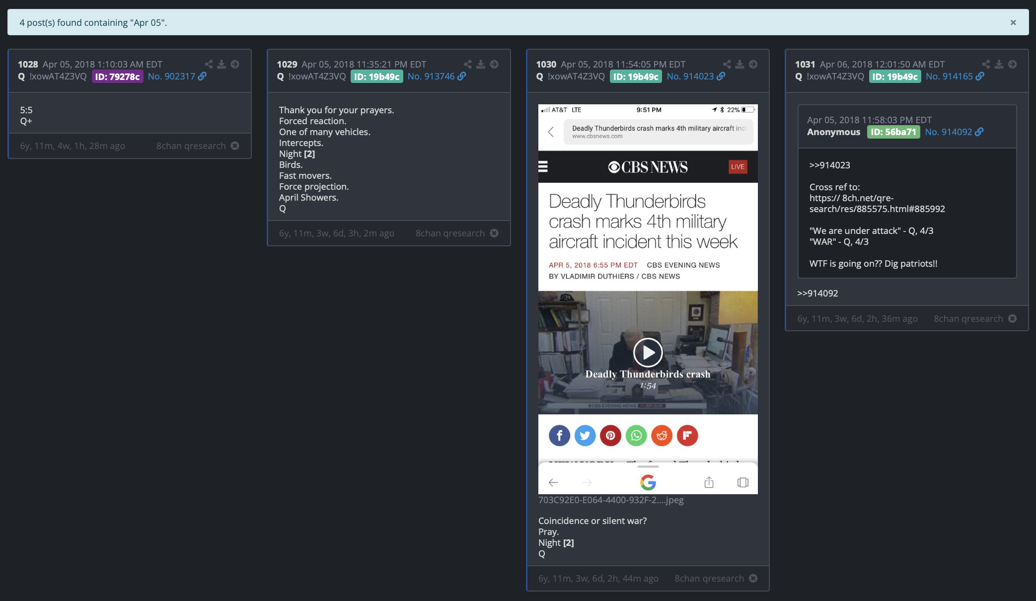1036x601 pixels.
Task: Click 8chan qresearch label on post 1030
Action: click(x=709, y=578)
